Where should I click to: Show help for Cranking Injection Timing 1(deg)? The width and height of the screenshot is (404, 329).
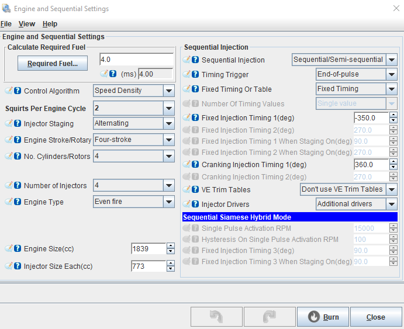click(x=195, y=164)
